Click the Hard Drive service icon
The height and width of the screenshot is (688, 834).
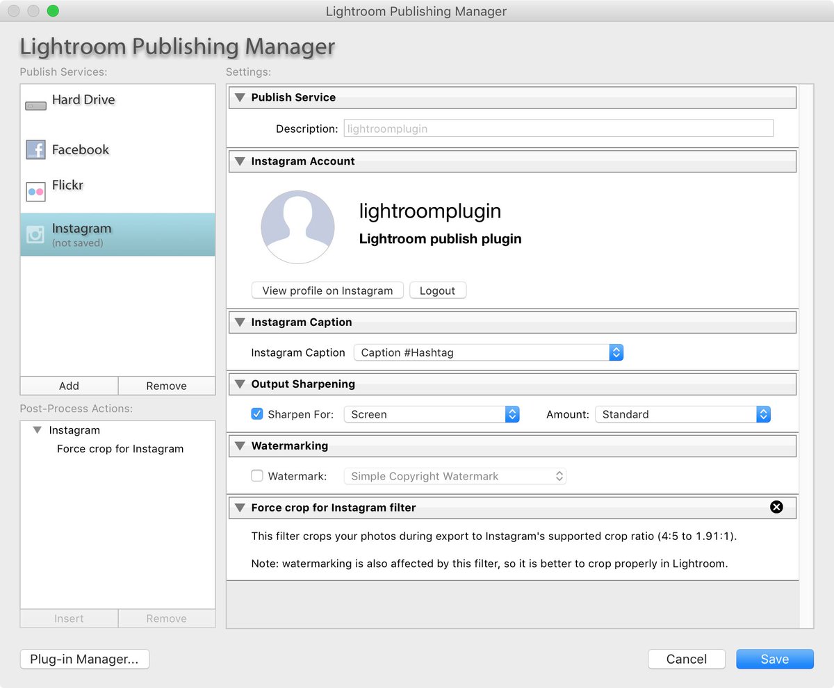35,106
